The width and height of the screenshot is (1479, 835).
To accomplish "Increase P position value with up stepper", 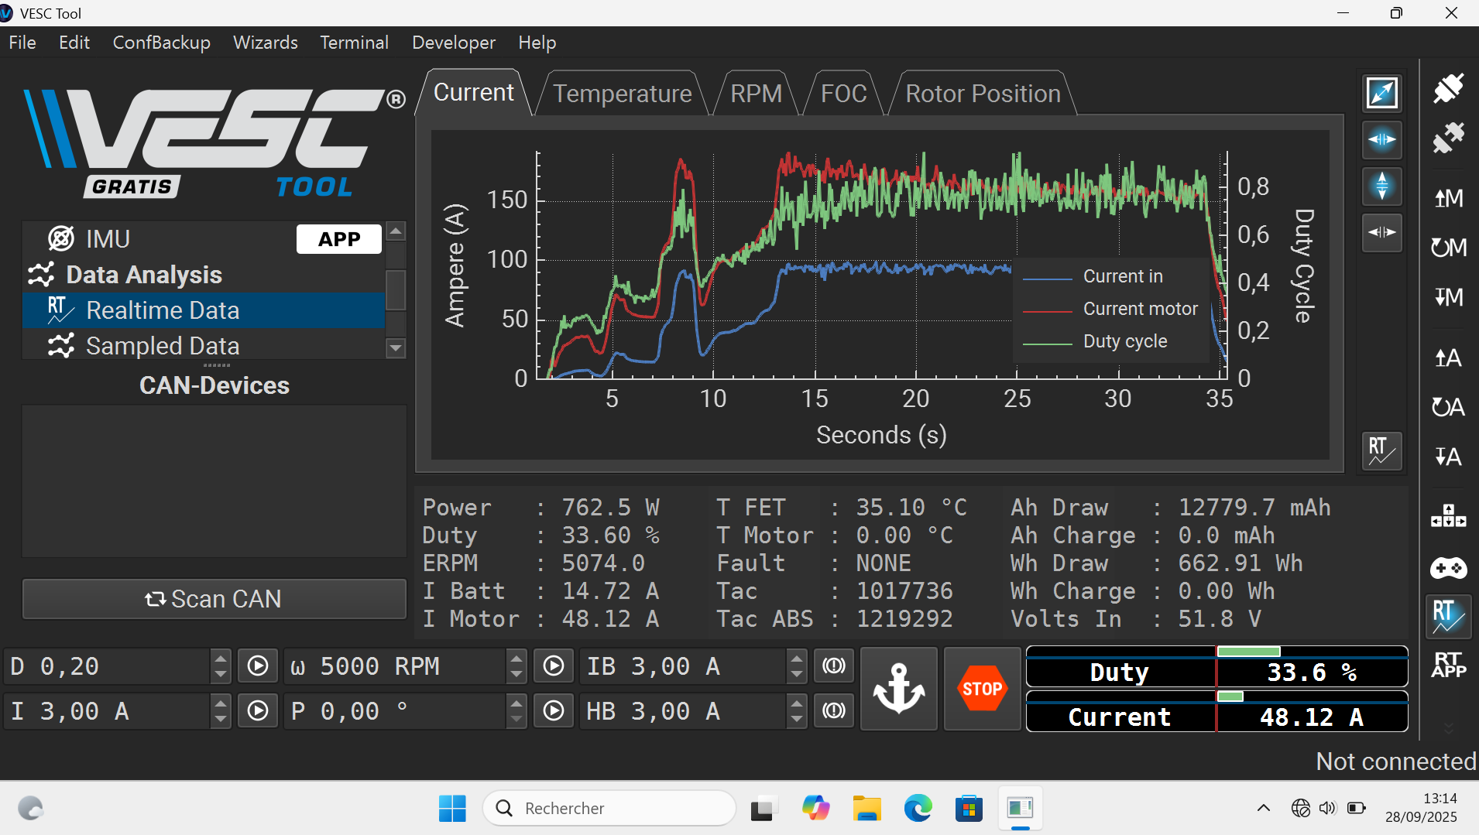I will (516, 703).
